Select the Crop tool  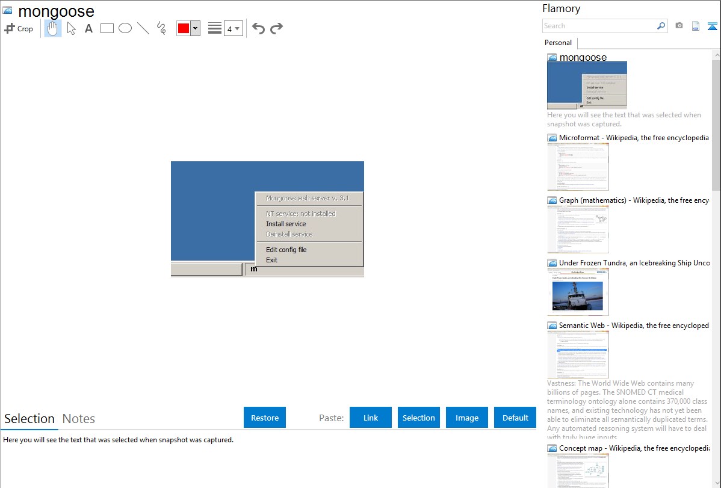19,28
